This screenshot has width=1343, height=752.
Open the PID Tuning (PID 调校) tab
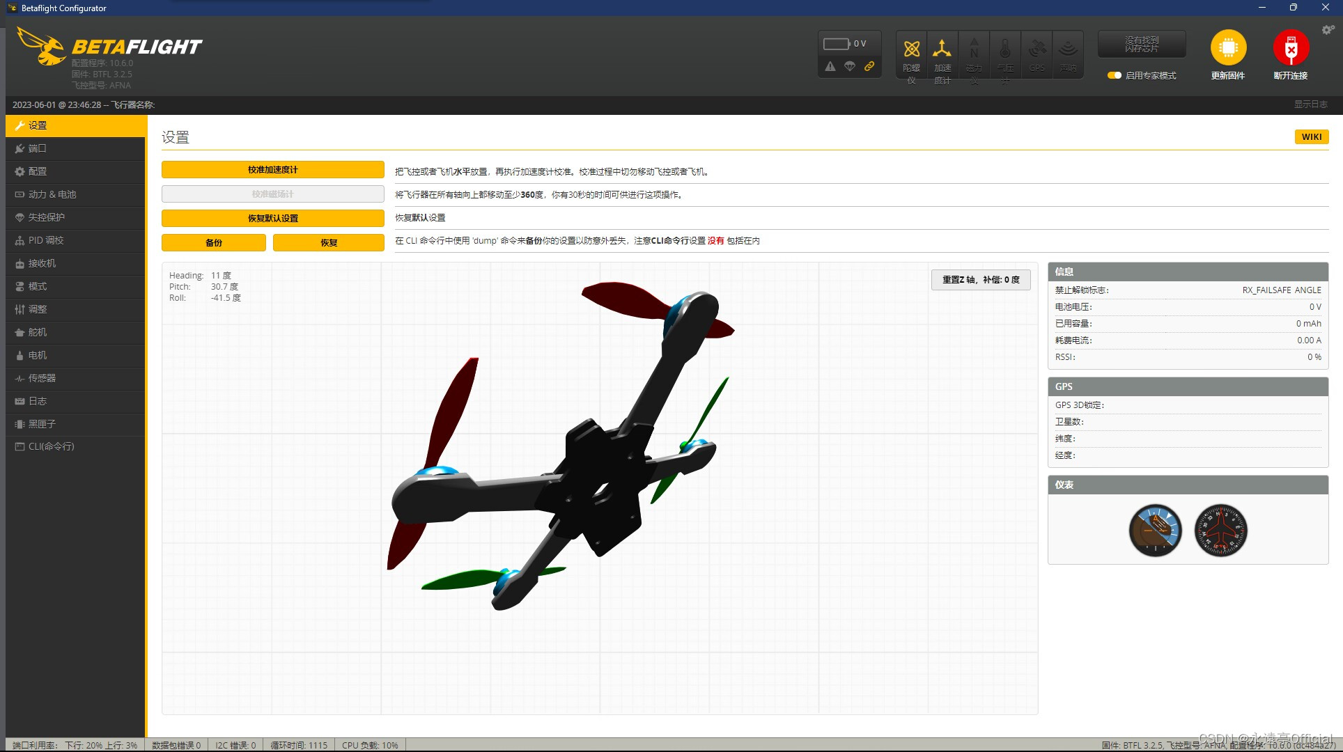click(46, 240)
